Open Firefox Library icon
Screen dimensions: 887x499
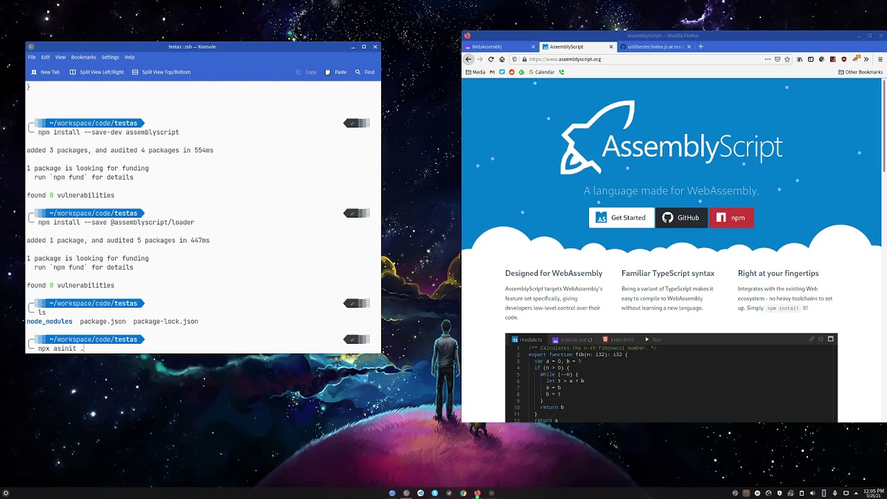coord(799,59)
